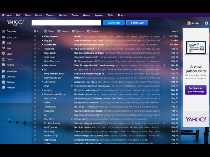
Task: Open the Actions dropdown
Action: click(x=93, y=31)
